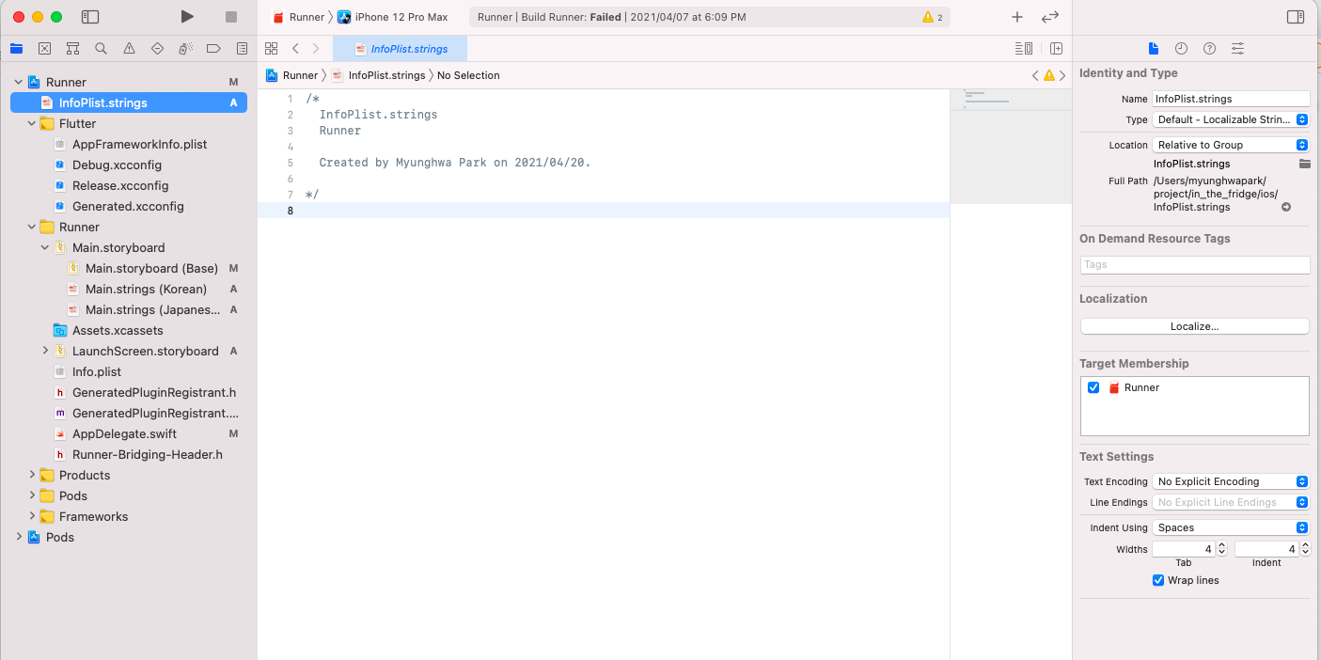
Task: Go forward in editor history
Action: 316,48
